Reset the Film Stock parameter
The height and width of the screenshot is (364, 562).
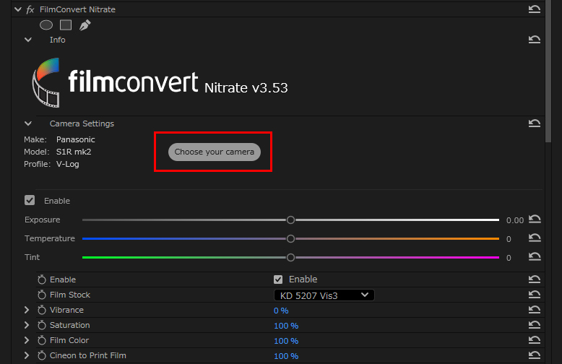pos(534,294)
